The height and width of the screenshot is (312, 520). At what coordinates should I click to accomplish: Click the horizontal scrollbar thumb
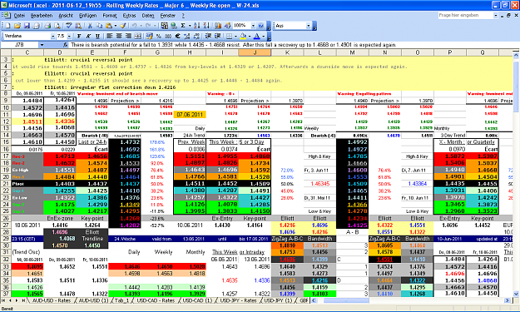(346, 300)
